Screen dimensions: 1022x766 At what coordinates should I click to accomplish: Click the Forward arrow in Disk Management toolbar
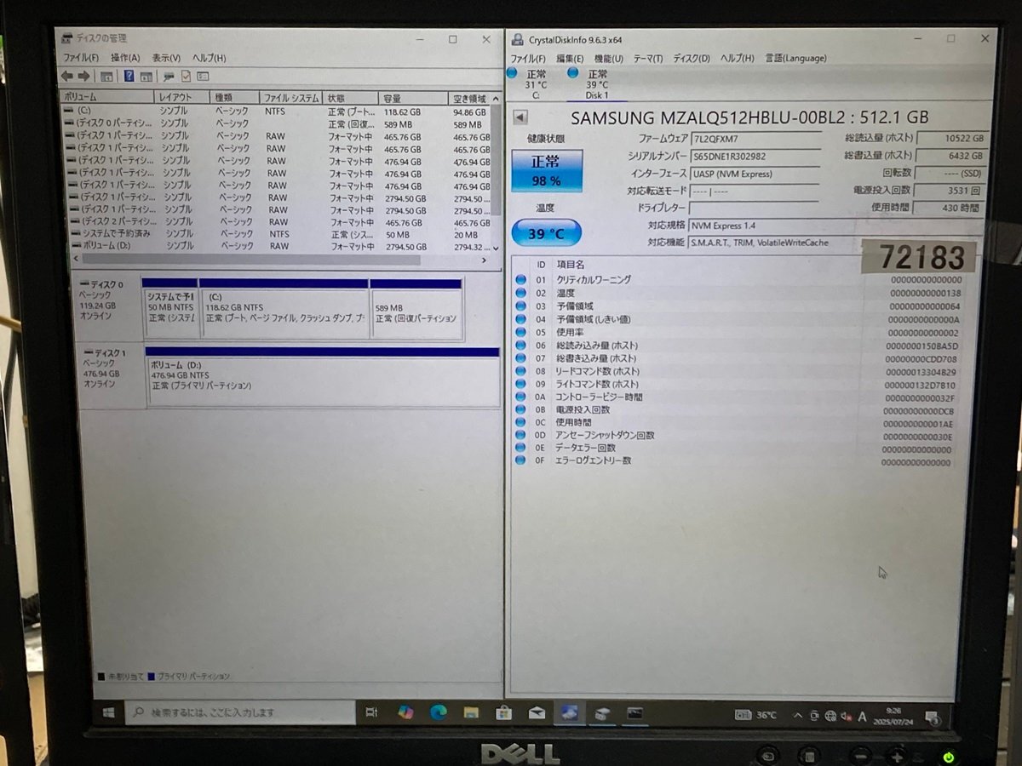point(84,77)
